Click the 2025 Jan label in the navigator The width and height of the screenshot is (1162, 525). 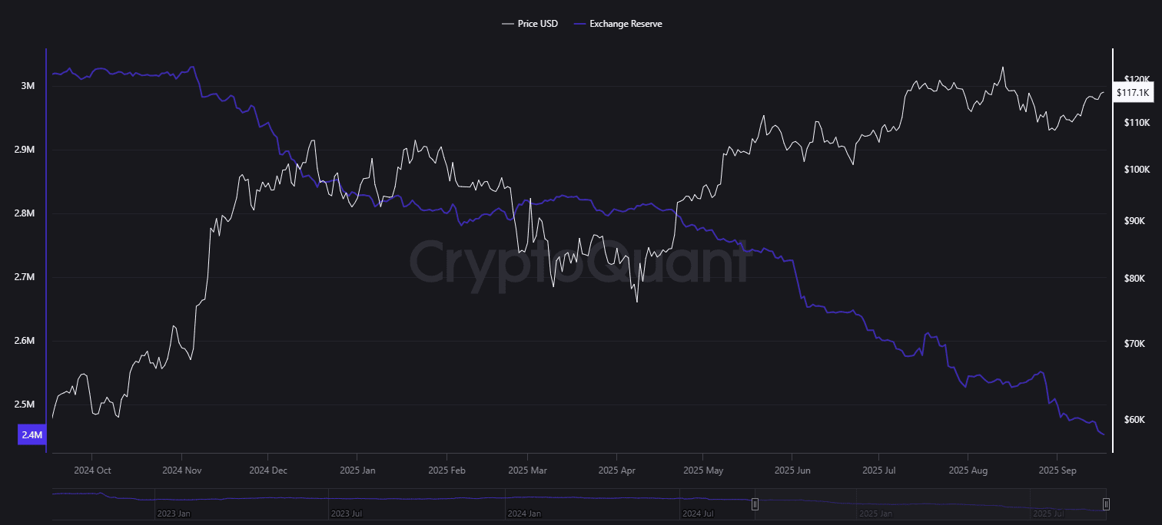875,513
